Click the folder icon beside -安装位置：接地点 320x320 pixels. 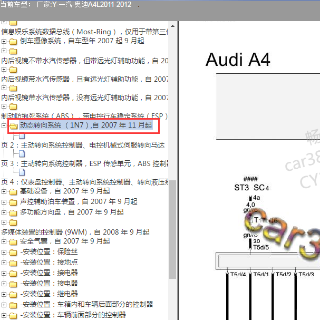13,263
